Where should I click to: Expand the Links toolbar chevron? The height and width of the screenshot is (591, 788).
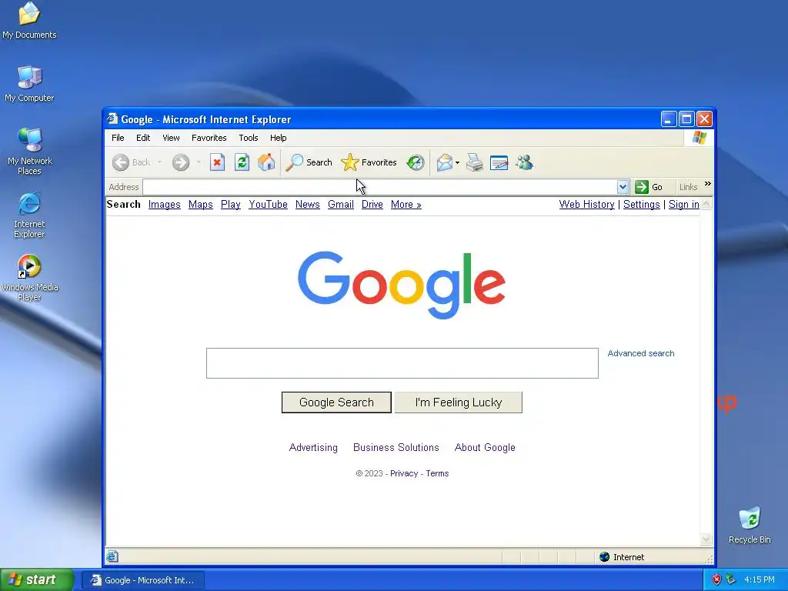[708, 184]
